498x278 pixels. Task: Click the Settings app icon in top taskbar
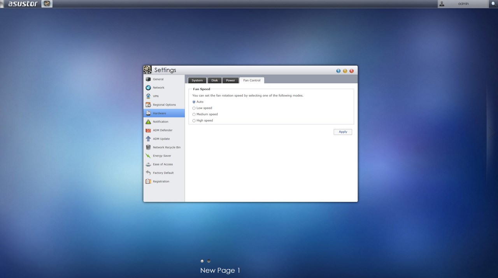point(47,4)
